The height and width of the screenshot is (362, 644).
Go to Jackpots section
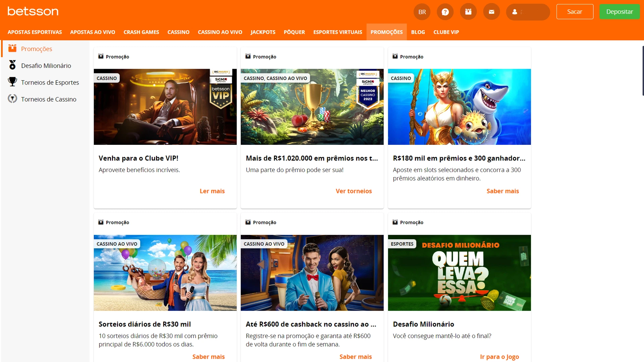click(x=263, y=32)
